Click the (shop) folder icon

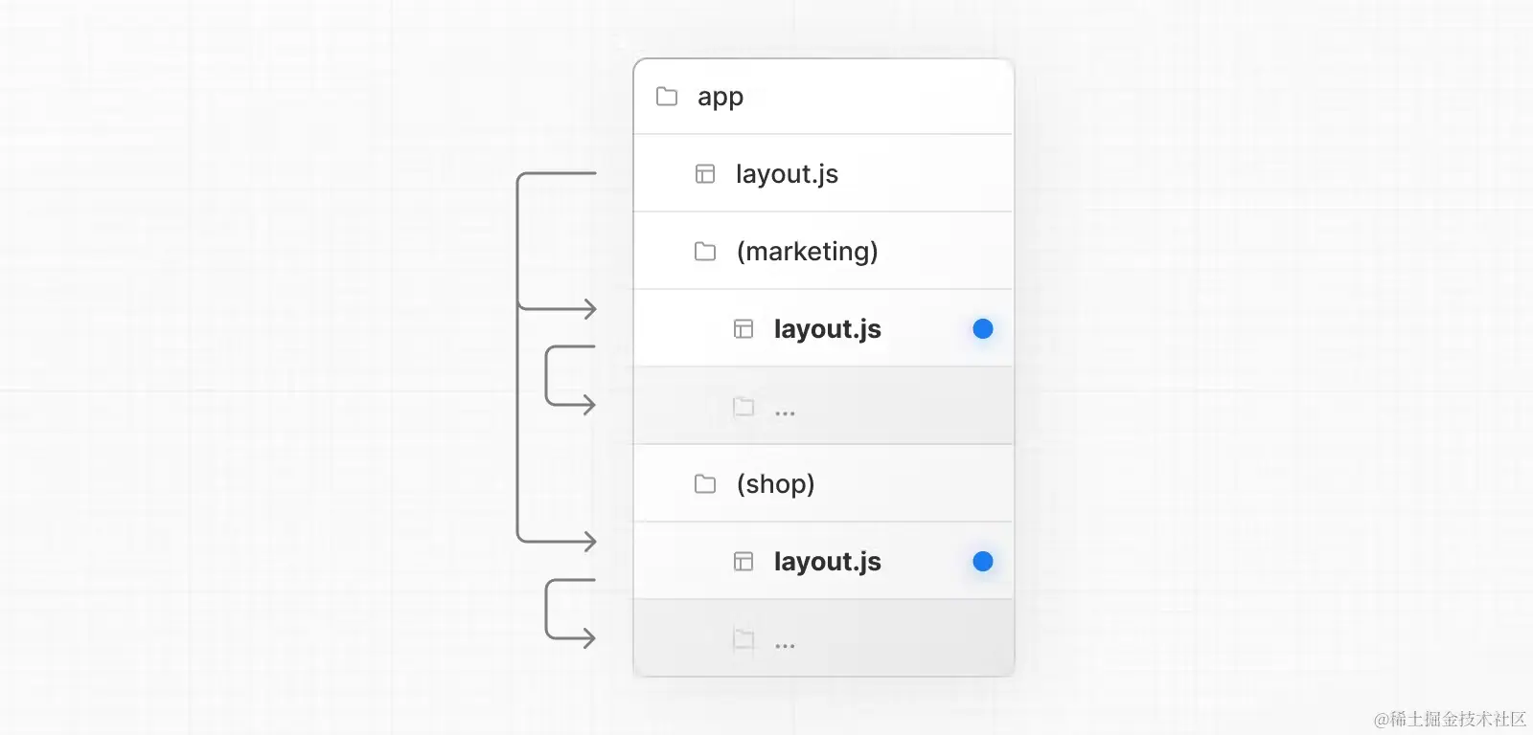[x=705, y=484]
